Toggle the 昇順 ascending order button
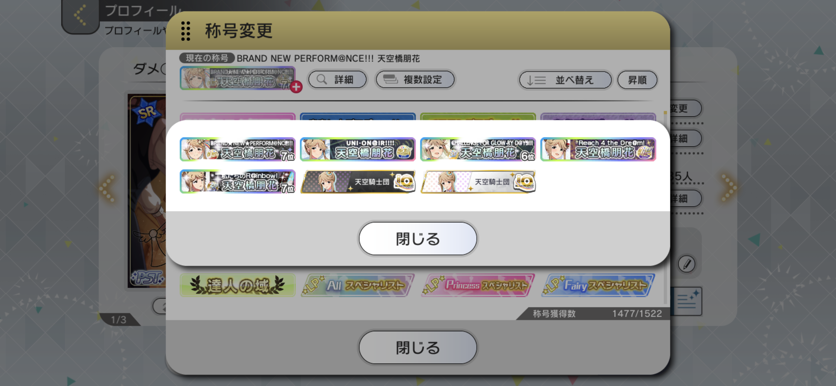 [x=637, y=80]
